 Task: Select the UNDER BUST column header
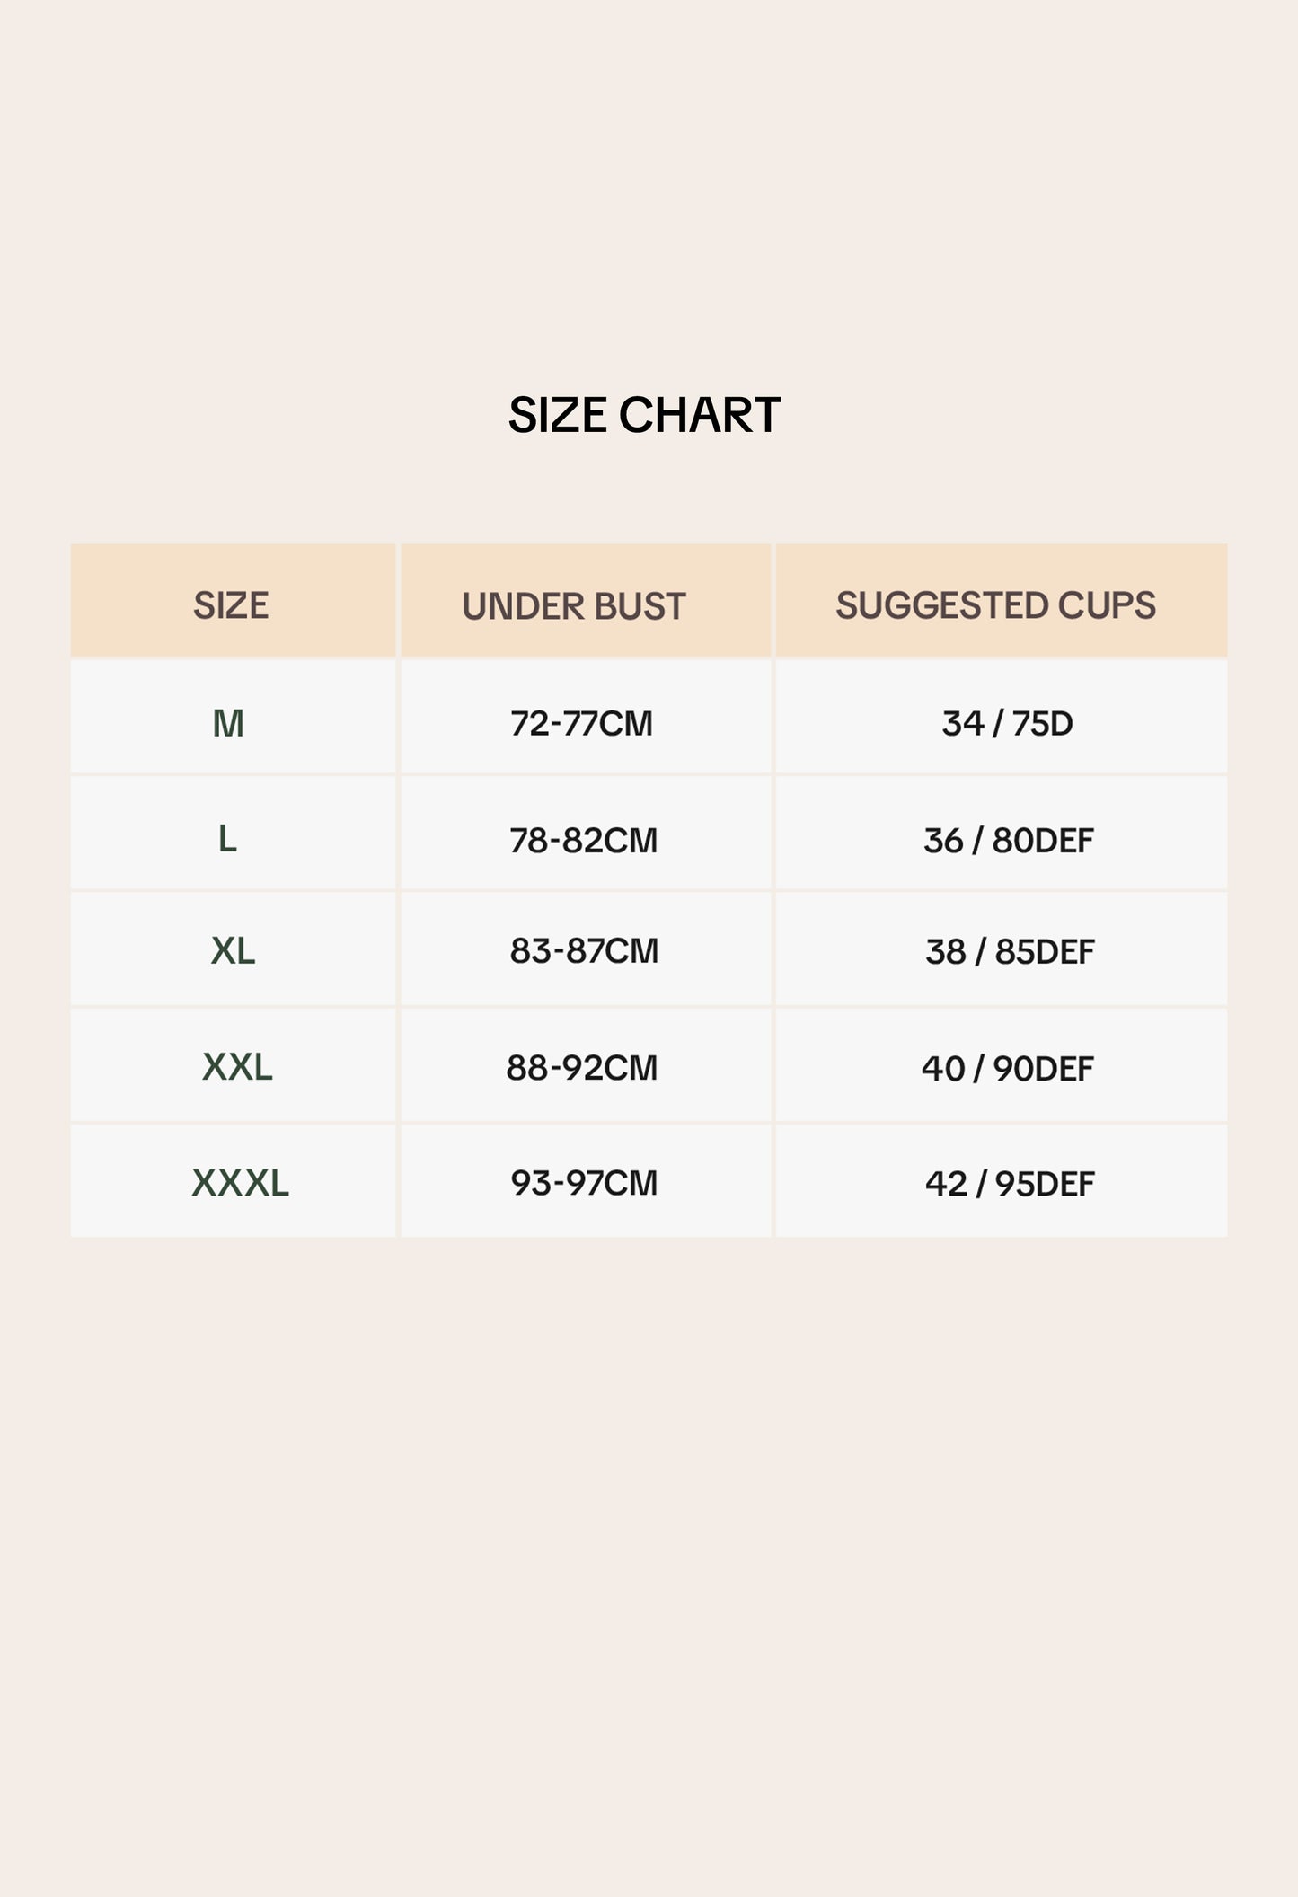pyautogui.click(x=574, y=606)
